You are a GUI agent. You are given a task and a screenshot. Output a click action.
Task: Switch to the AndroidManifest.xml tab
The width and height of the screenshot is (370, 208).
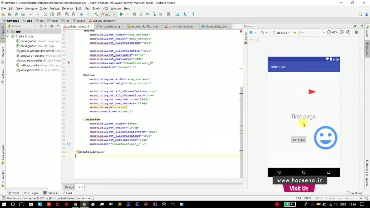pyautogui.click(x=144, y=26)
